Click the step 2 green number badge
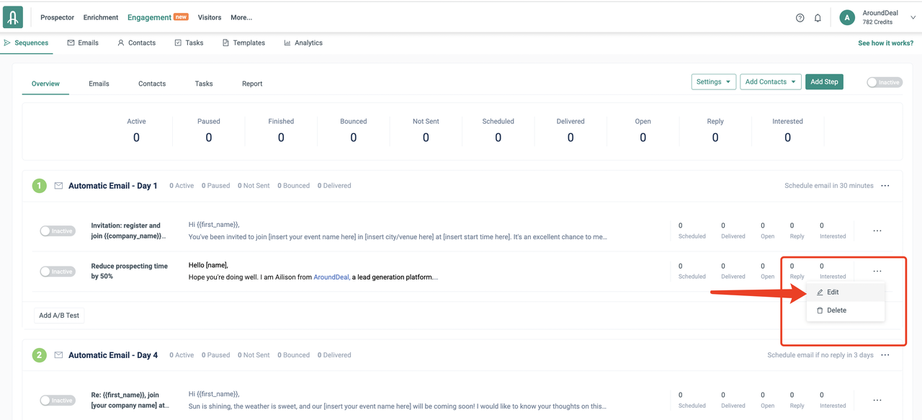 [x=40, y=355]
